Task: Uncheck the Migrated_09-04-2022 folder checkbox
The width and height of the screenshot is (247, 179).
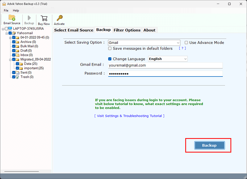Action: (x=14, y=59)
